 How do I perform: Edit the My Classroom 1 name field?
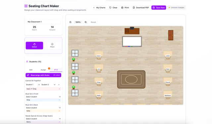tap(43, 22)
